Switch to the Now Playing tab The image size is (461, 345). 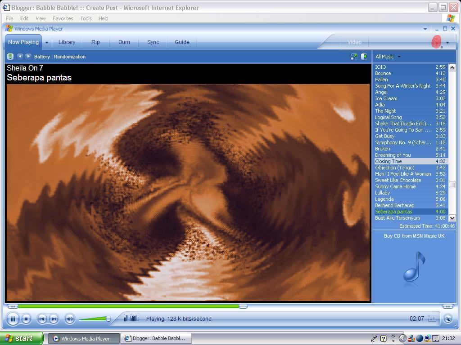tap(23, 42)
